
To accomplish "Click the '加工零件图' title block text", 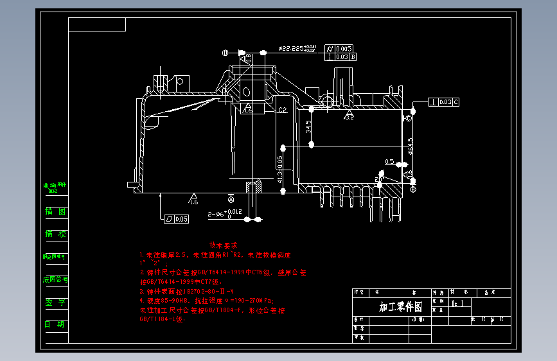I will [400, 306].
